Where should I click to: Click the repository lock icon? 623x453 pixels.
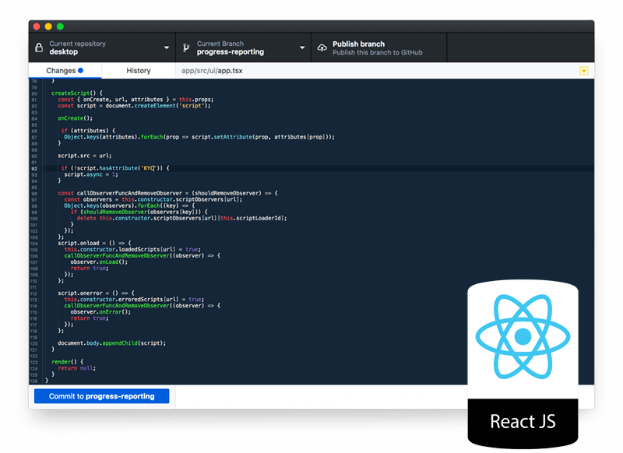pos(39,47)
